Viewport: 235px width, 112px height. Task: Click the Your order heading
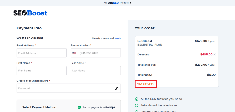(145, 28)
